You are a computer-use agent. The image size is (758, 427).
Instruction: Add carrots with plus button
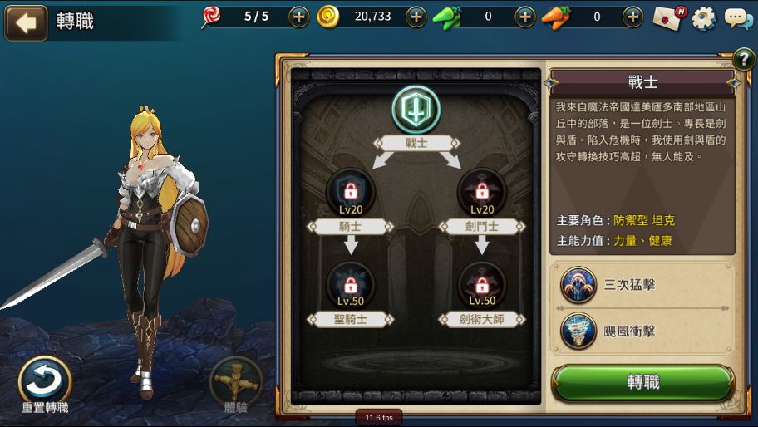(x=632, y=17)
